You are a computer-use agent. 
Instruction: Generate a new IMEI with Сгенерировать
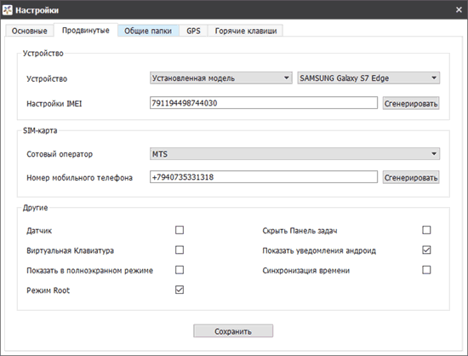pos(411,103)
